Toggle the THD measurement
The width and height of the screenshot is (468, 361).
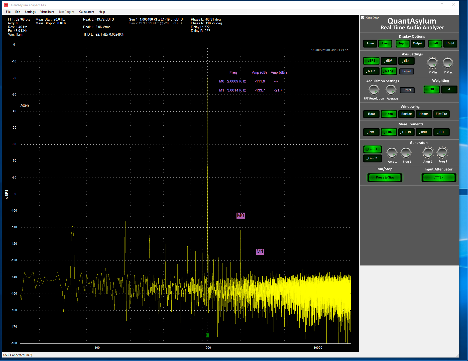389,132
